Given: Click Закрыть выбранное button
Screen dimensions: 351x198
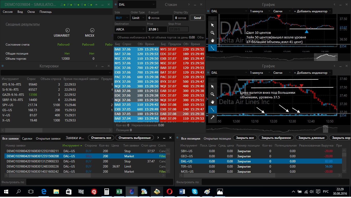Looking at the screenshot, I should [x=276, y=138].
